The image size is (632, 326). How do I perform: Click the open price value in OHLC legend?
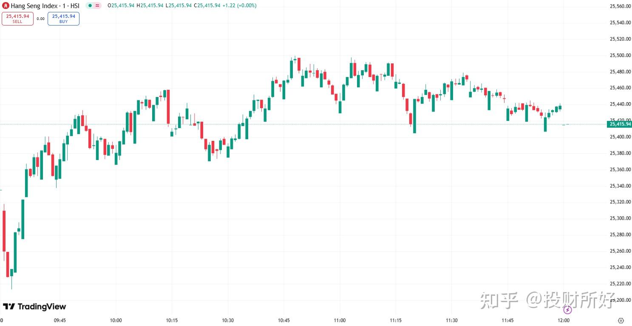click(123, 6)
